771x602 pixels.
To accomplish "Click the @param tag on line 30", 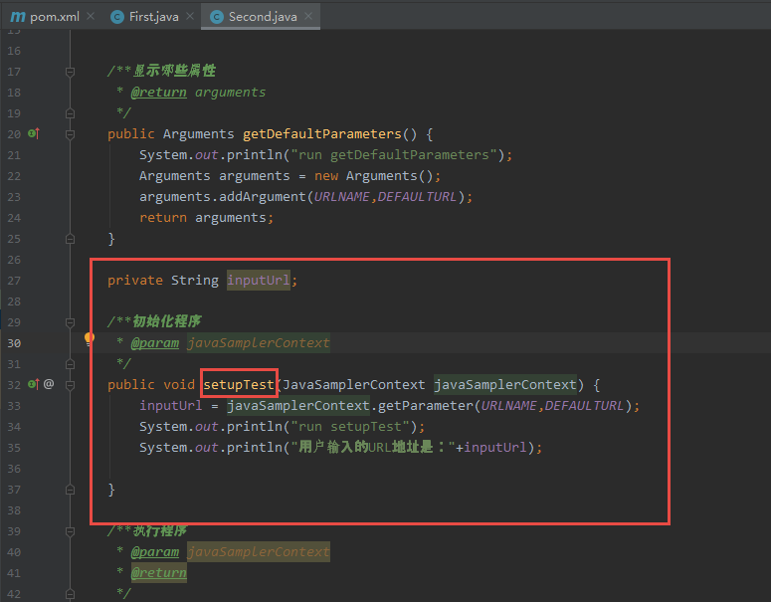I will (x=154, y=342).
